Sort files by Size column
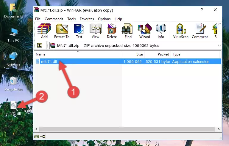The image size is (229, 146). click(x=133, y=54)
